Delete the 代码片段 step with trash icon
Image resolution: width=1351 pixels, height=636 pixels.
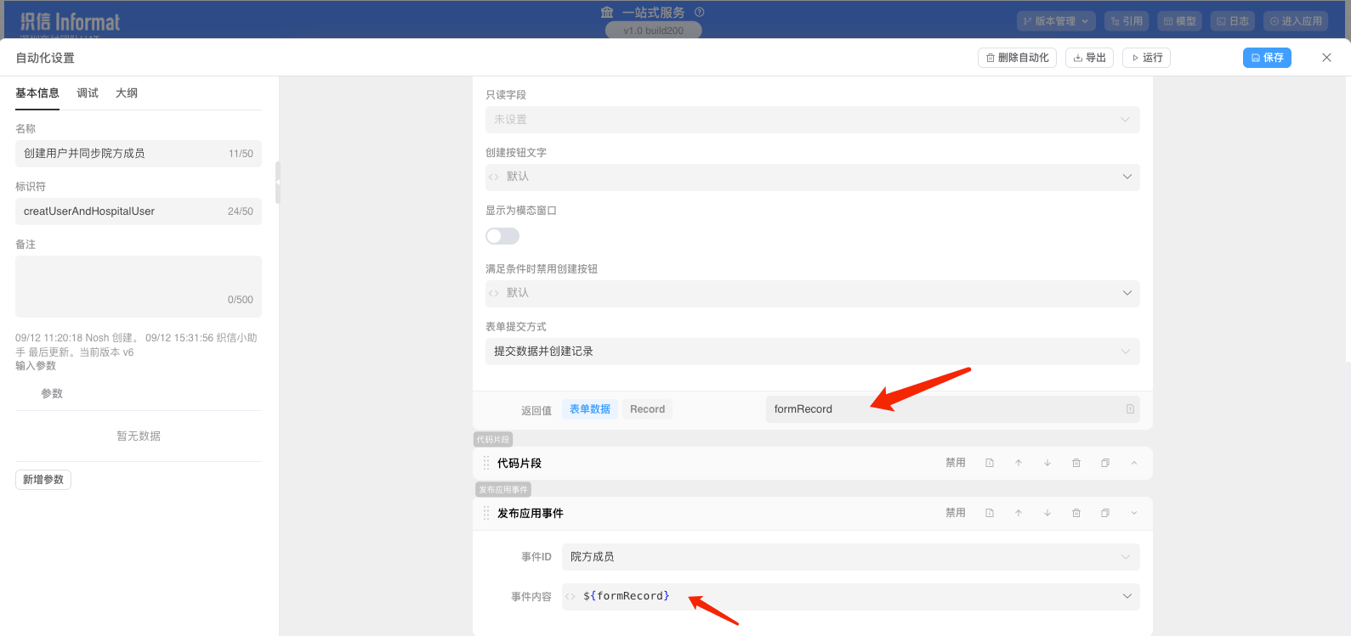(1076, 463)
